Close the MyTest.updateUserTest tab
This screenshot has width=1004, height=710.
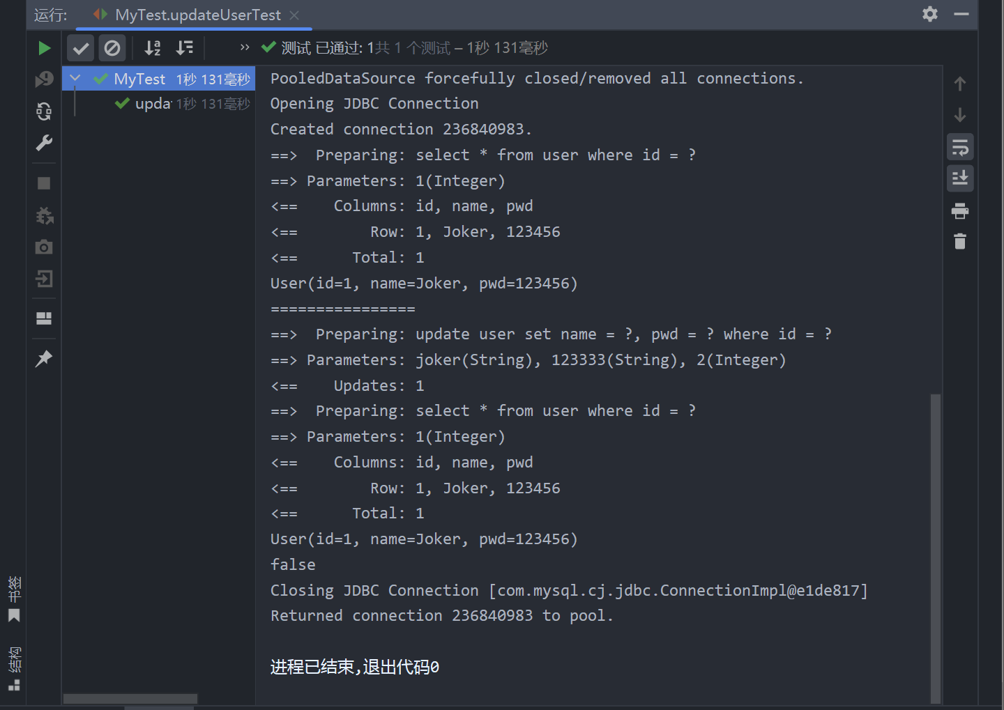point(294,15)
